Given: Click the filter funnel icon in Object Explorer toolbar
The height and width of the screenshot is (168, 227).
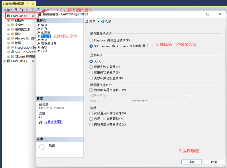Looking at the screenshot, I should pyautogui.click(x=33, y=10).
